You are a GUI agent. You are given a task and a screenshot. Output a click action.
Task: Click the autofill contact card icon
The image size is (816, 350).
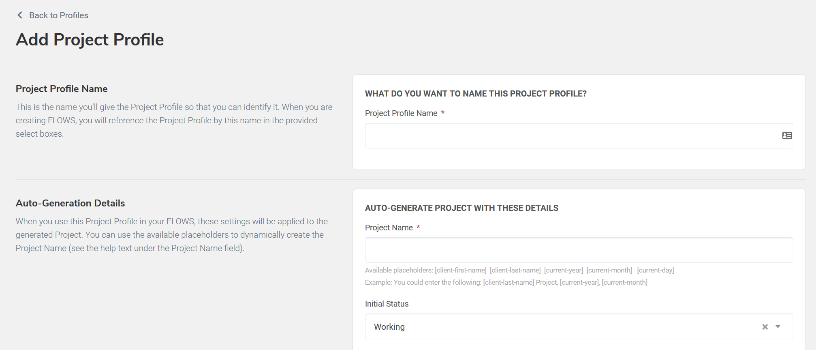787,135
